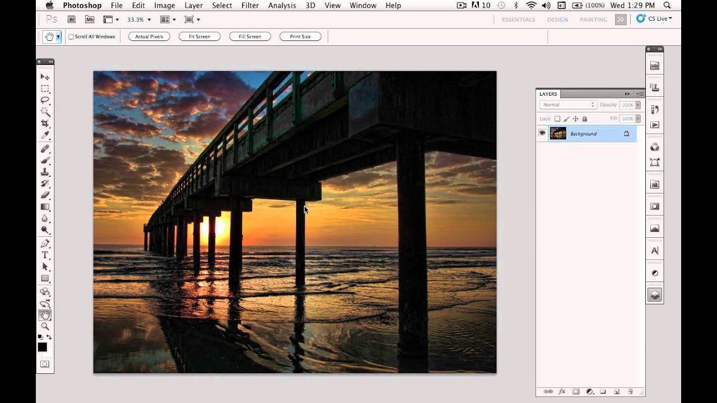Image resolution: width=717 pixels, height=403 pixels.
Task: Select the Quick Selection tool
Action: pos(45,112)
